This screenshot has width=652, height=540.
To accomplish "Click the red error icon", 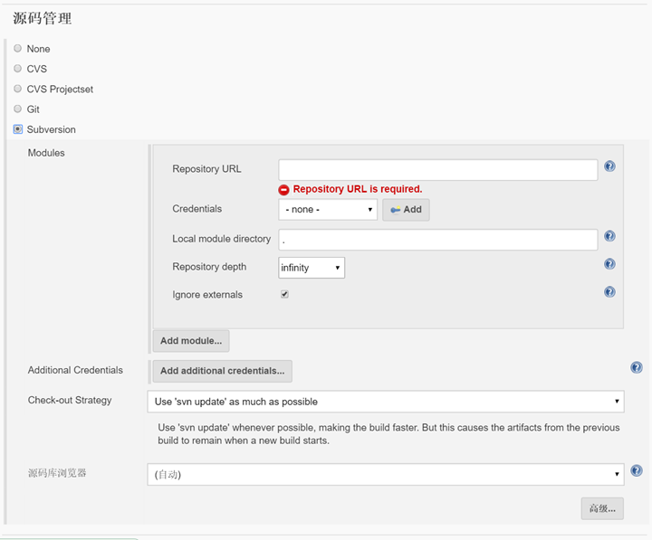I will [x=283, y=190].
